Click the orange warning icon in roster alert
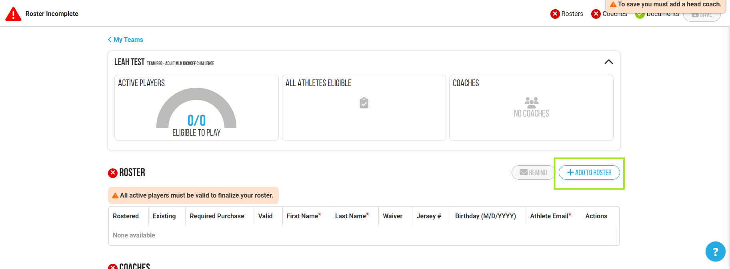This screenshot has width=730, height=269. (115, 196)
